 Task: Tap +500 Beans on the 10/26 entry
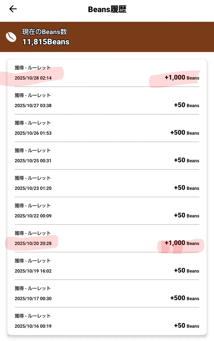[x=184, y=133]
